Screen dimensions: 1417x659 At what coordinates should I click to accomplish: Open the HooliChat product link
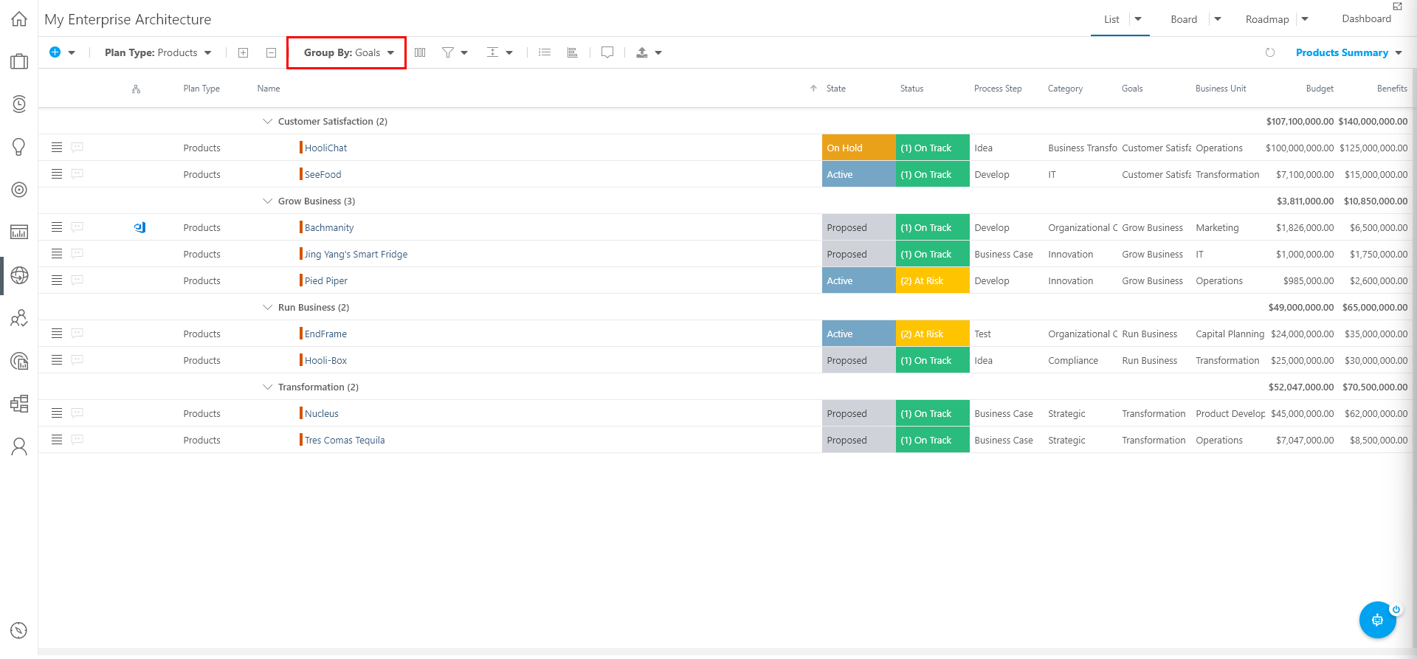click(x=325, y=148)
